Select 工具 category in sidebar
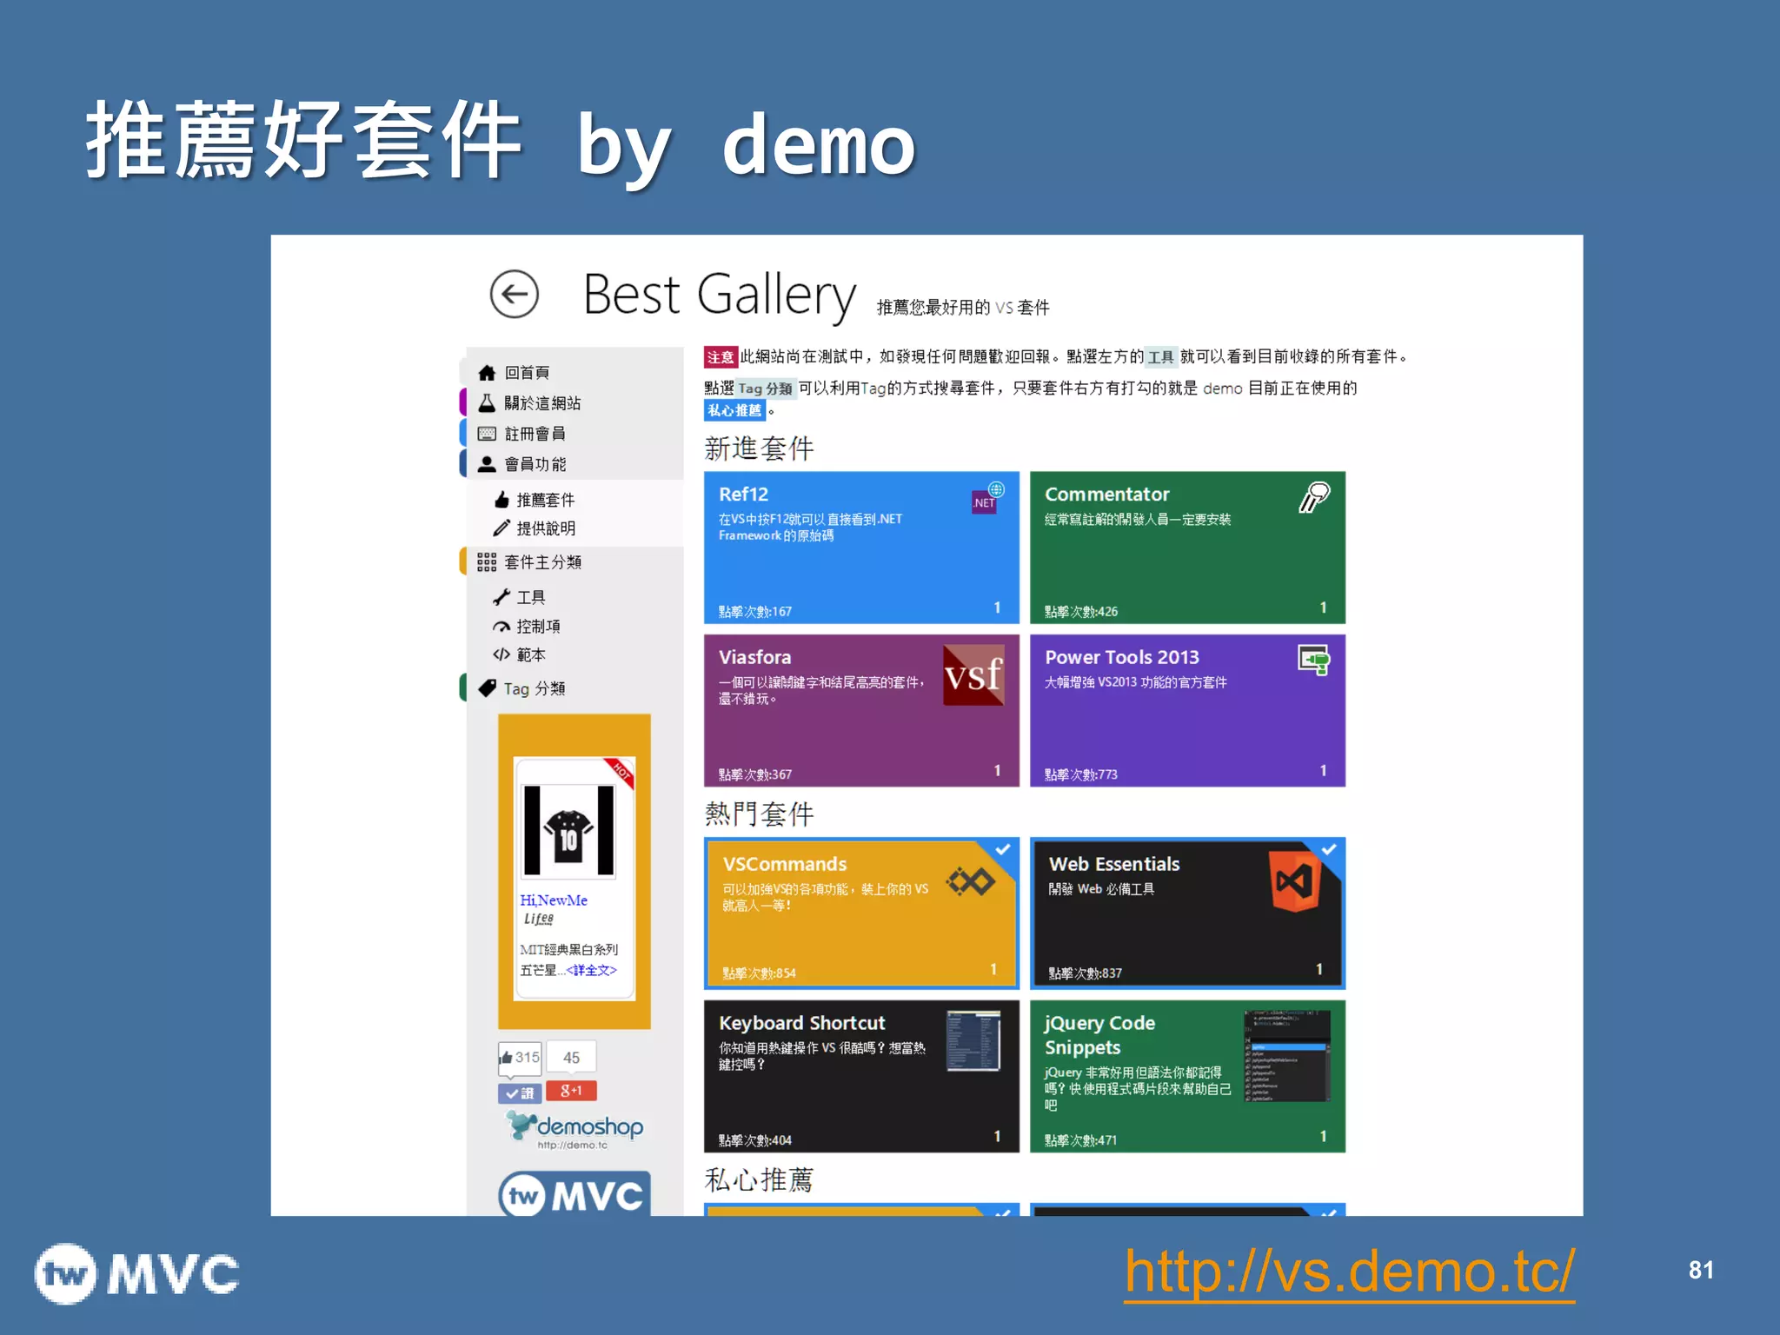This screenshot has width=1780, height=1335. click(x=530, y=597)
